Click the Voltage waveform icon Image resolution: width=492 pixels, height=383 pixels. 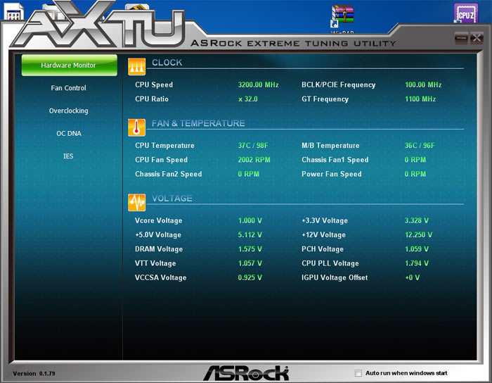click(136, 203)
